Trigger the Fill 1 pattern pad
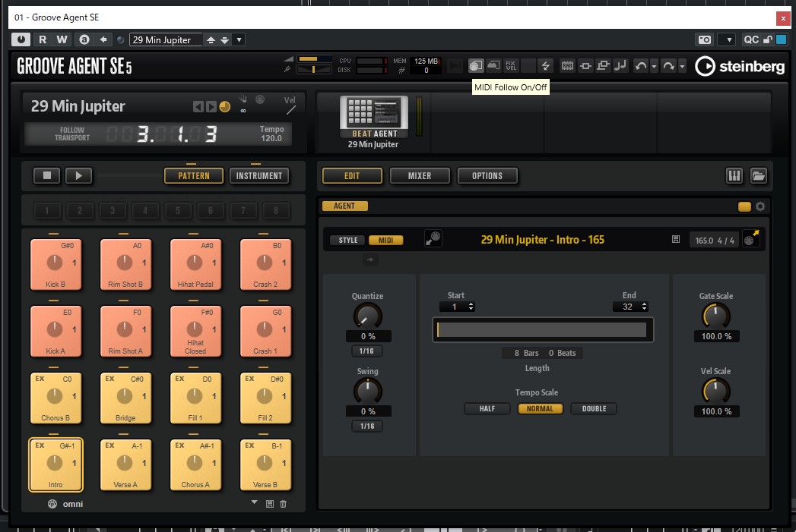Image resolution: width=796 pixels, height=532 pixels. [195, 398]
